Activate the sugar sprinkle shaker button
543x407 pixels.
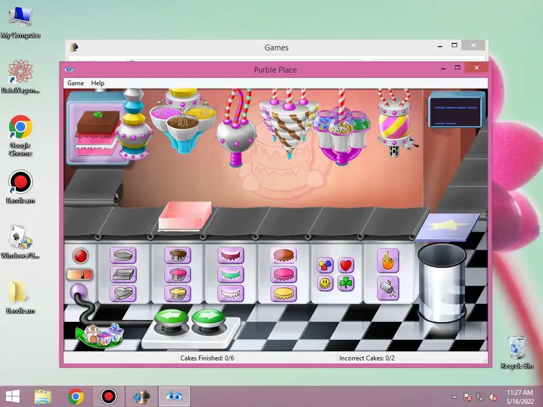click(x=388, y=288)
